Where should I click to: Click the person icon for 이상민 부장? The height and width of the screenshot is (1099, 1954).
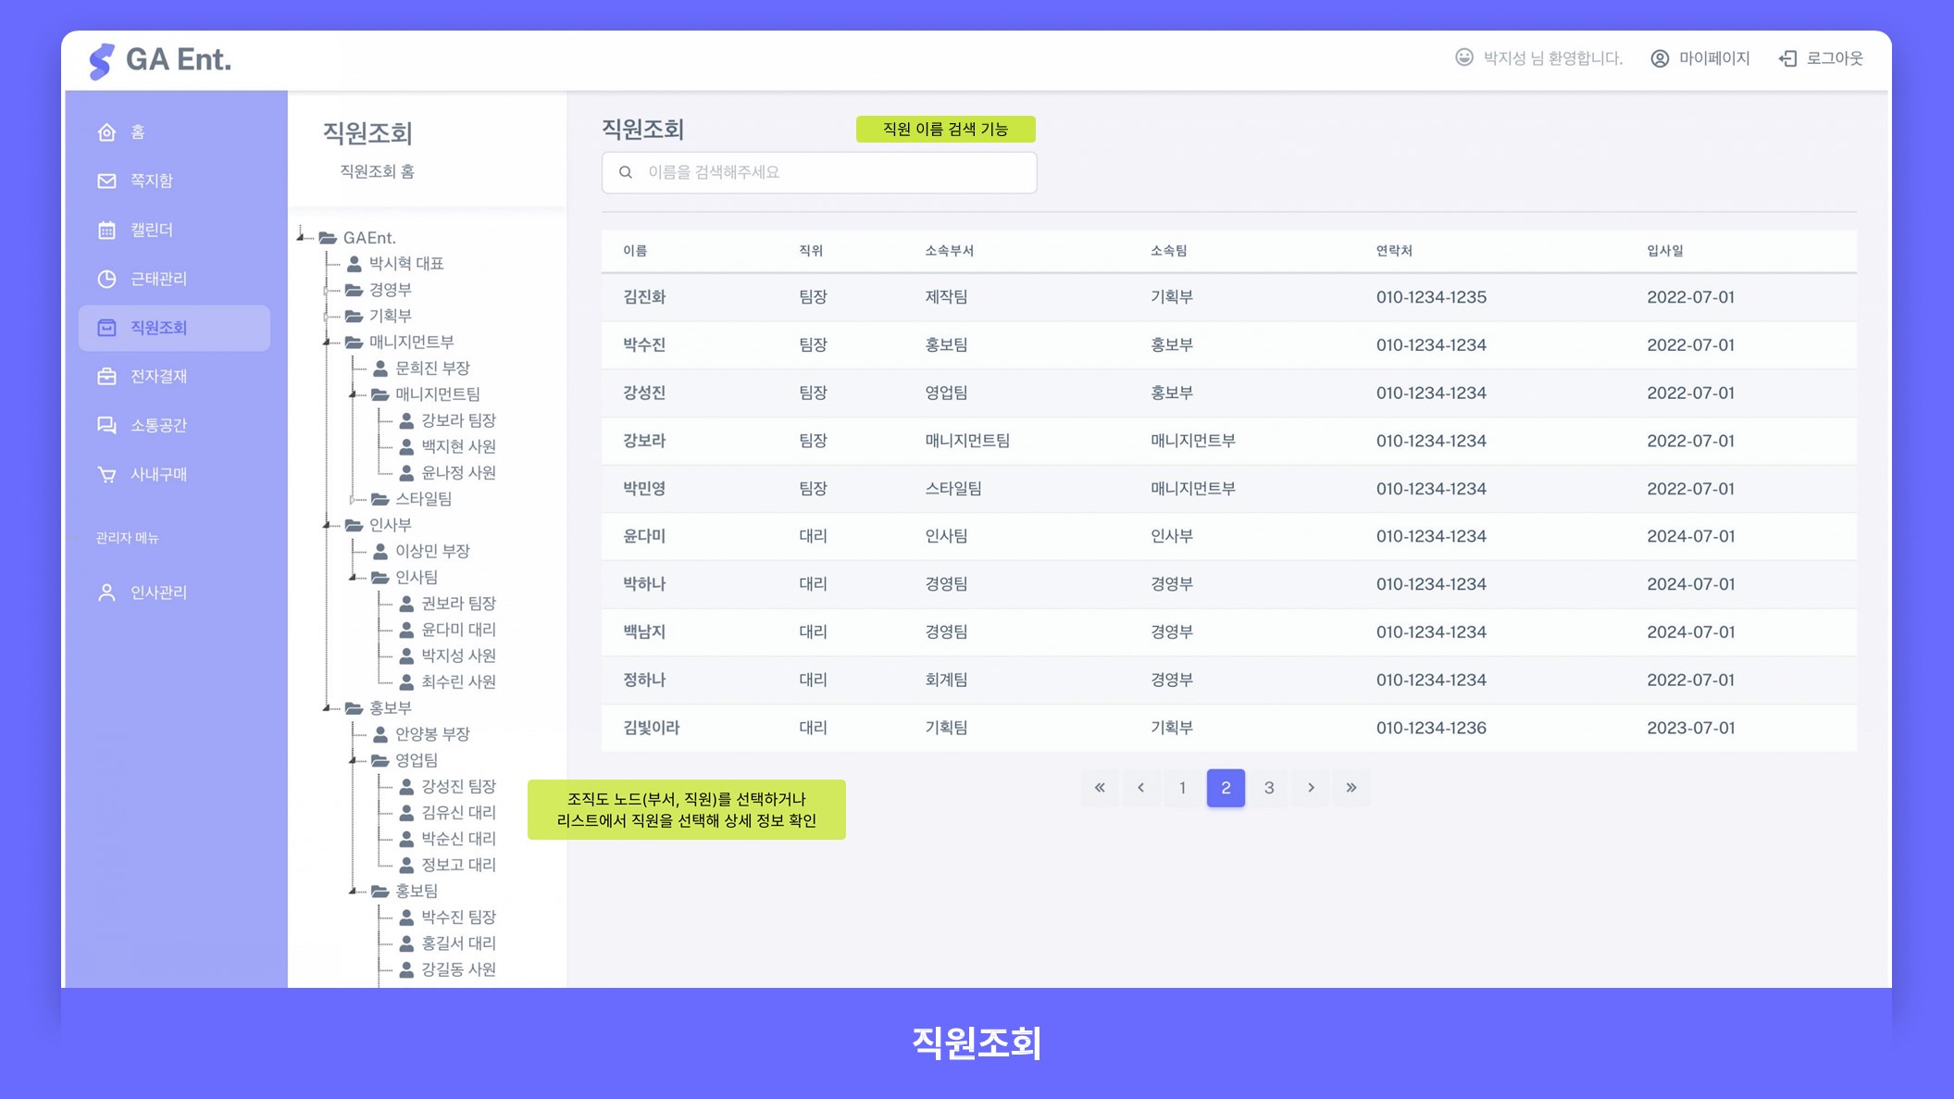(x=380, y=551)
